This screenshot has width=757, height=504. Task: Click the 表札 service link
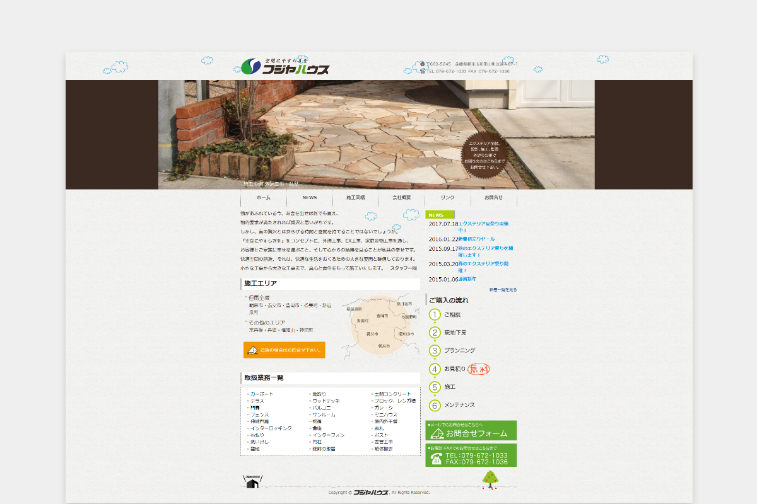(378, 428)
